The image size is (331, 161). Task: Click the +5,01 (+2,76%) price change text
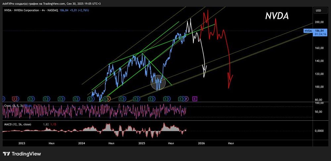point(80,10)
